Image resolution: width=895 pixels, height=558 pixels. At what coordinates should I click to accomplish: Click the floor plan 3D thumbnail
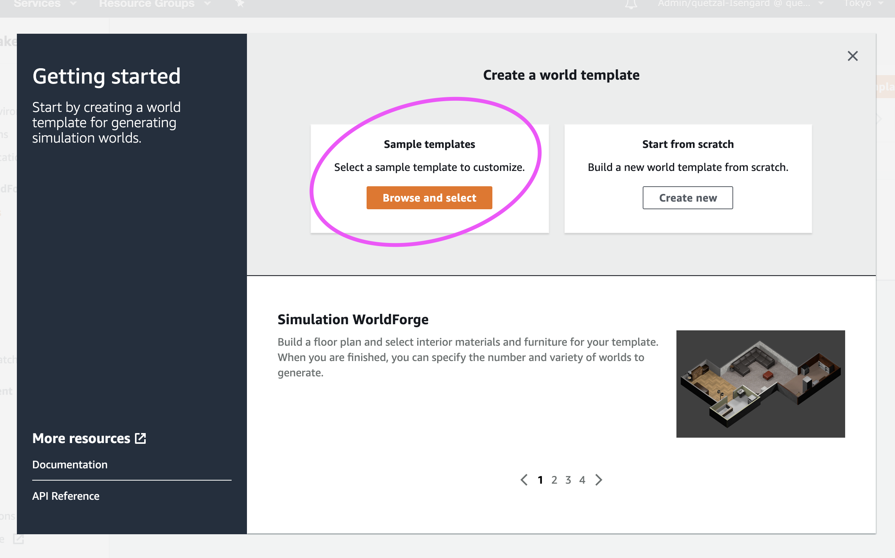point(760,384)
